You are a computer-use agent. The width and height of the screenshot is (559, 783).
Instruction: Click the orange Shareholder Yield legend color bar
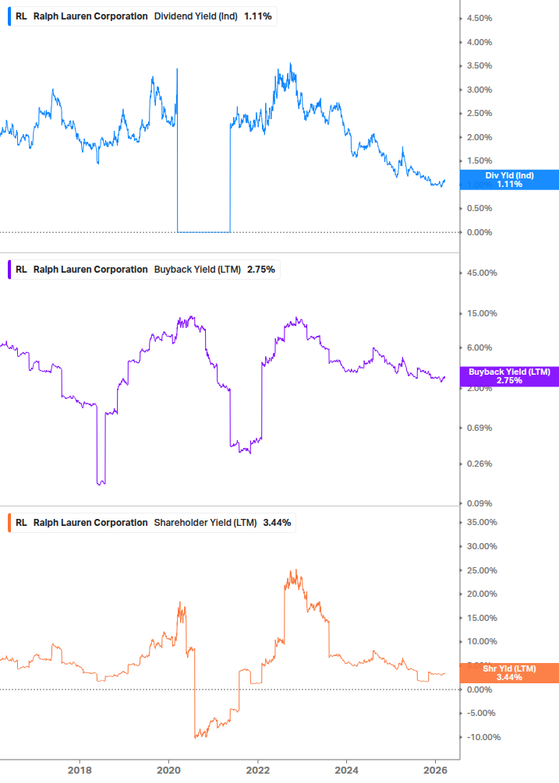[x=9, y=523]
